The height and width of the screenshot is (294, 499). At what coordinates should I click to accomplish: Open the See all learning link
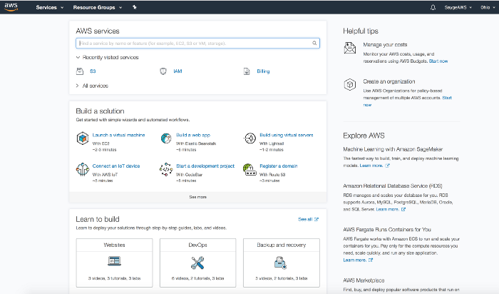[308, 219]
